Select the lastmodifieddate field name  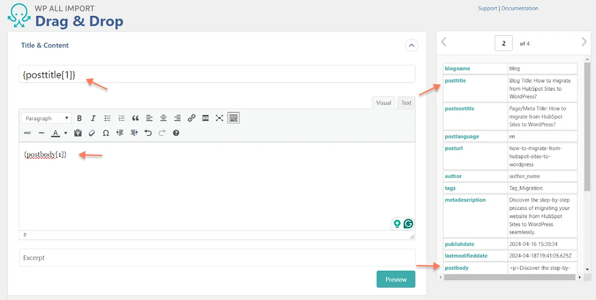tap(466, 256)
